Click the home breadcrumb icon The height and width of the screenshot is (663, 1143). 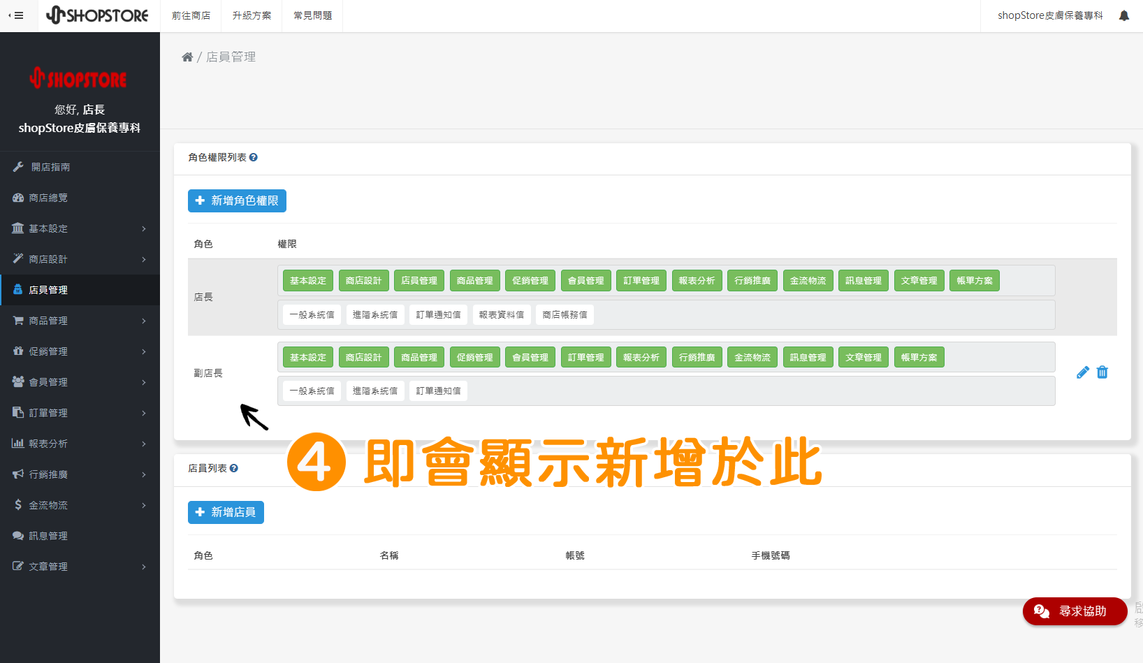[x=187, y=57]
